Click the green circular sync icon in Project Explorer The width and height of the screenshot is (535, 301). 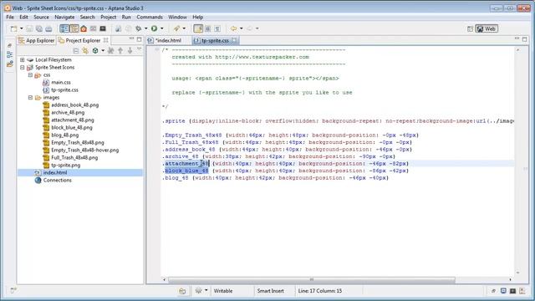95,51
